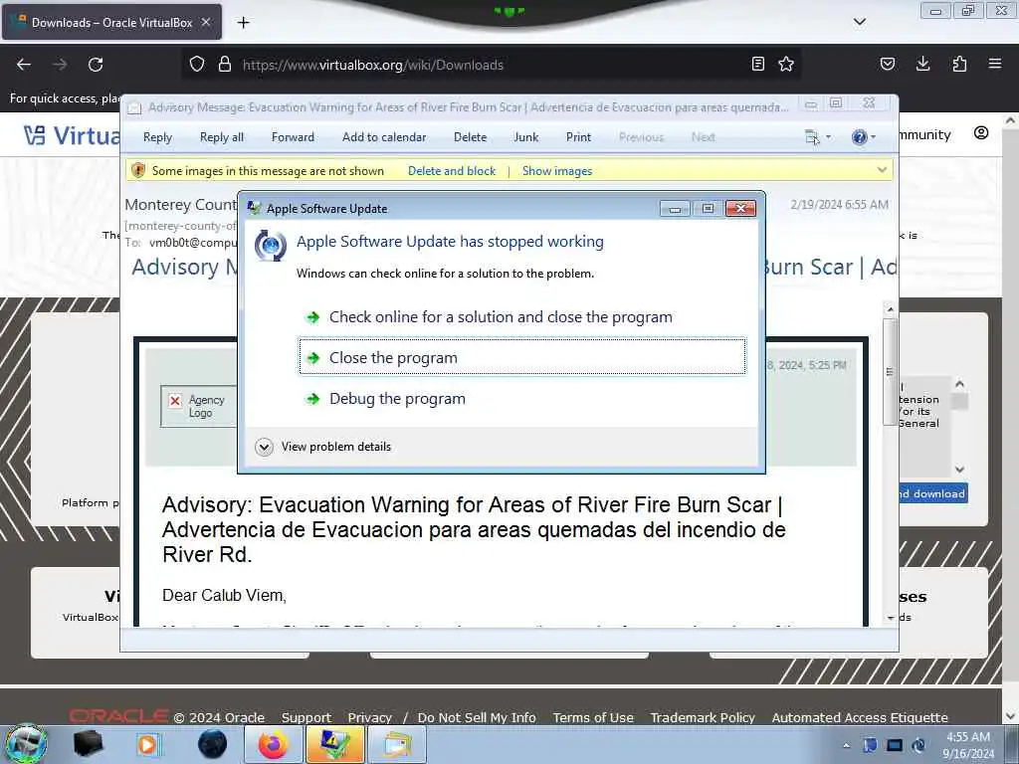Screen dimensions: 1019x764
Task: Choose Reply all in mail toolbar
Action: [x=222, y=137]
